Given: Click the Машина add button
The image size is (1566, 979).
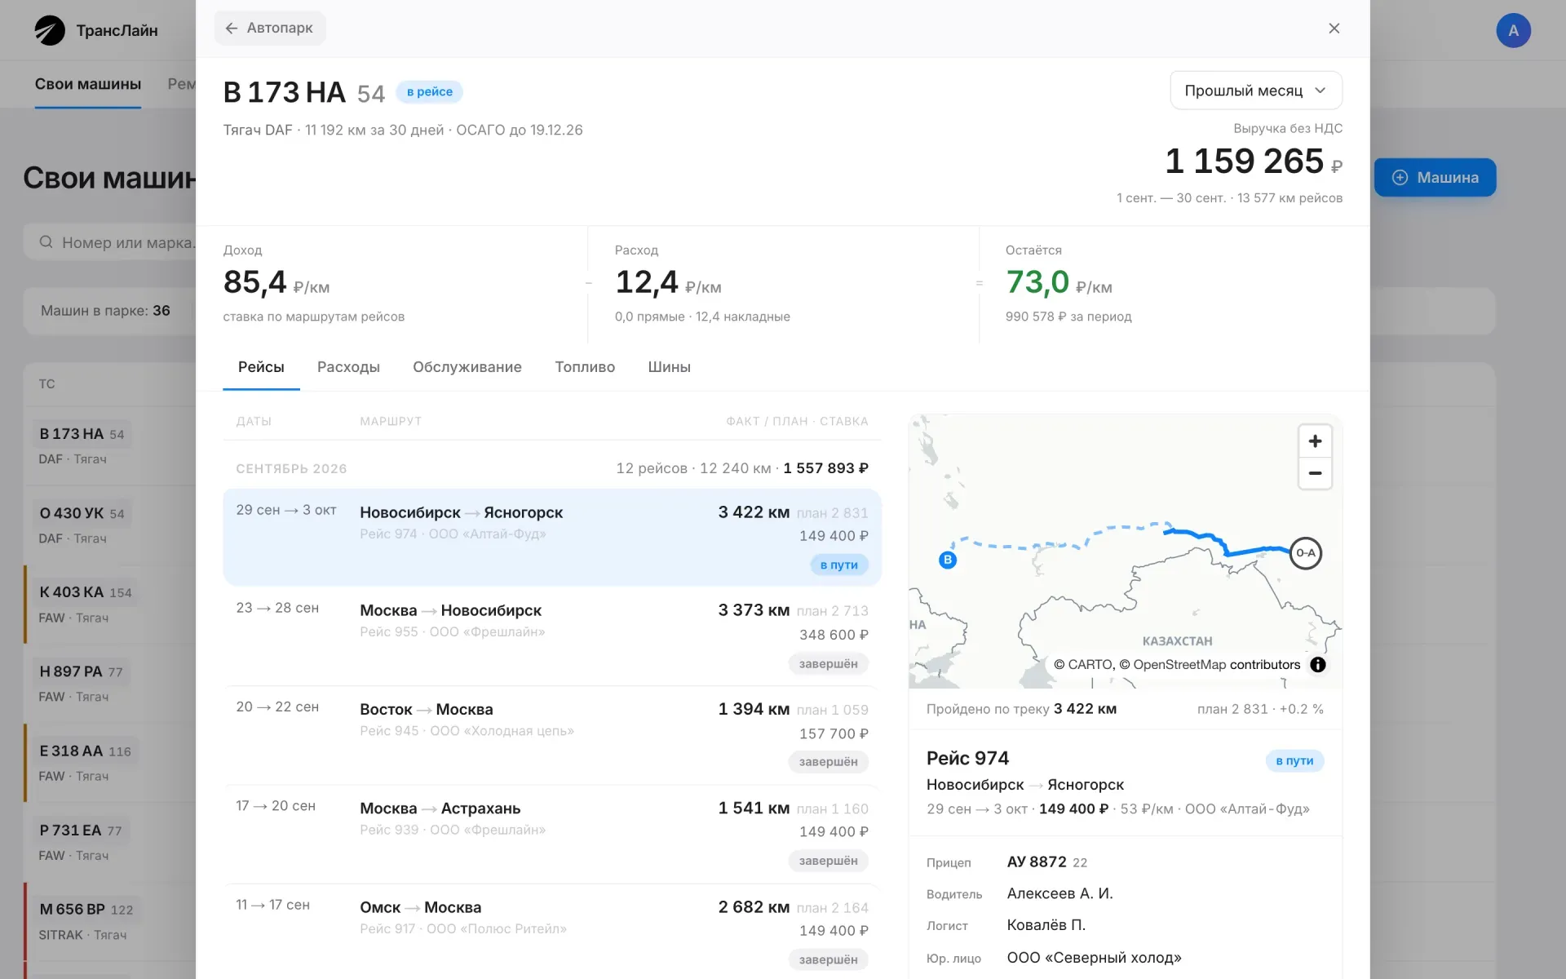Looking at the screenshot, I should tap(1435, 177).
